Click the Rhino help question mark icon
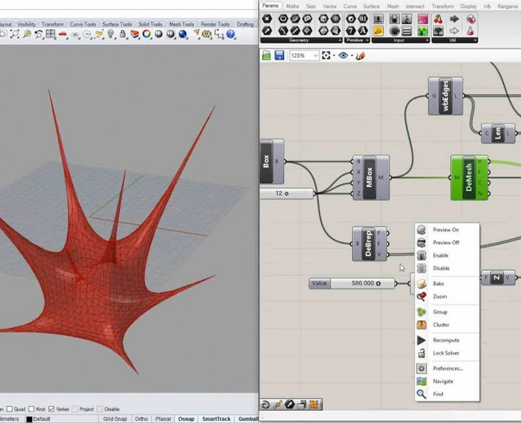Image resolution: width=521 pixels, height=423 pixels. pos(231,34)
